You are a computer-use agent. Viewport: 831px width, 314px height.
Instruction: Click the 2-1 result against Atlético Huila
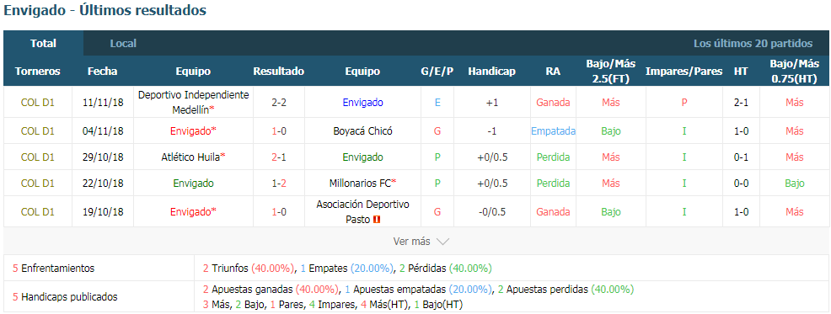[279, 157]
